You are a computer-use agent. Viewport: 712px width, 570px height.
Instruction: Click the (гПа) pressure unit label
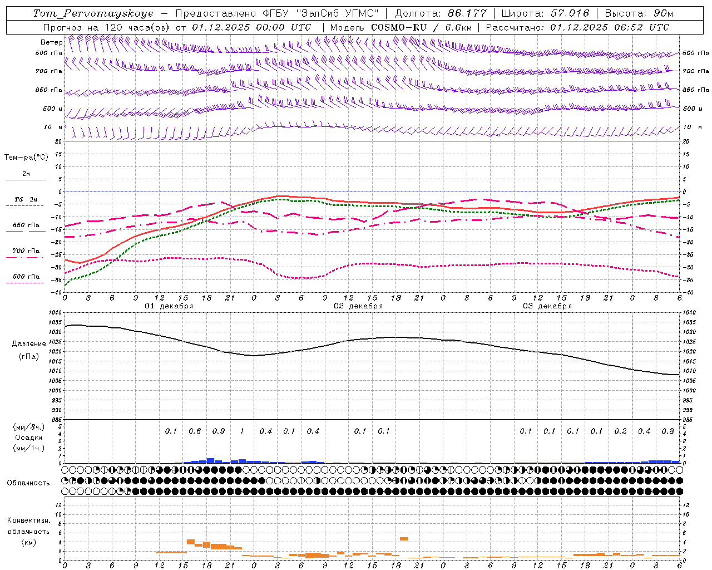[29, 357]
